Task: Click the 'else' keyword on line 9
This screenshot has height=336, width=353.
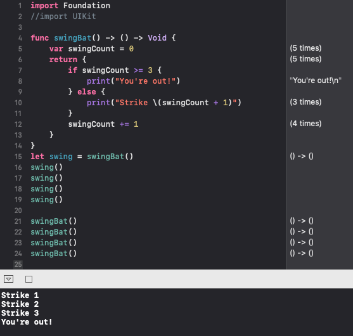Action: tap(87, 92)
